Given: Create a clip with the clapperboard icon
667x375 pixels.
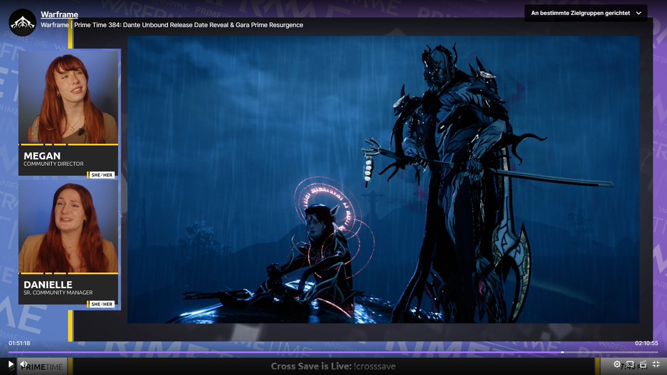Looking at the screenshot, I should (643, 364).
